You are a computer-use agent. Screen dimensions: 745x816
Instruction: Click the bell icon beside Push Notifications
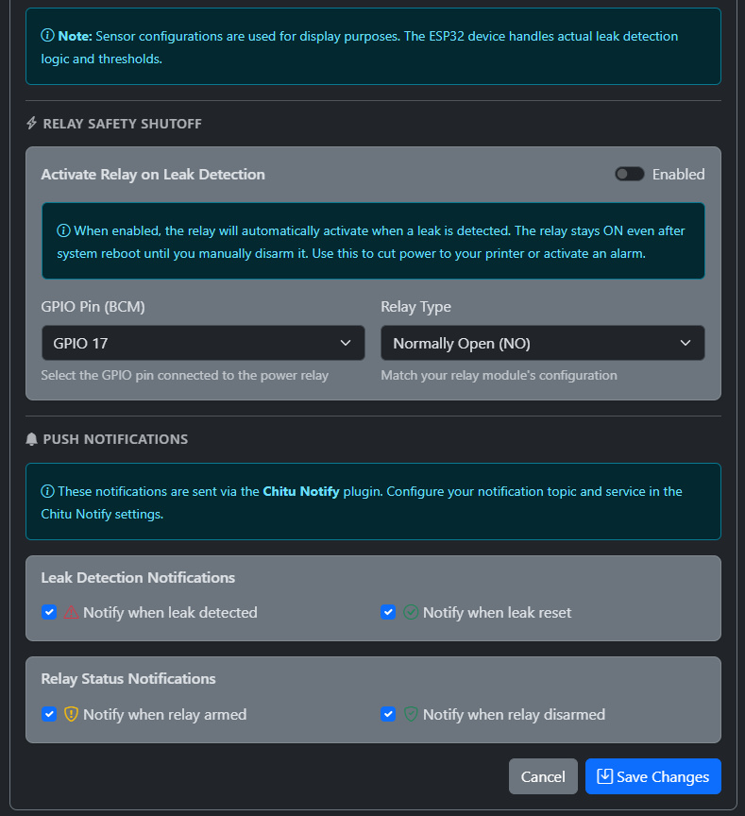click(x=32, y=439)
